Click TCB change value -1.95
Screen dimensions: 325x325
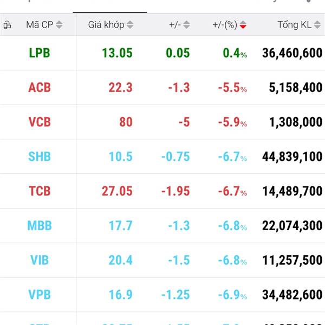coord(175,191)
